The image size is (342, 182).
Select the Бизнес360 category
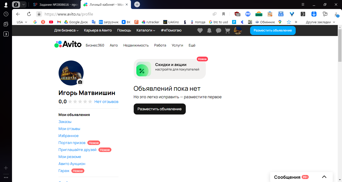coord(95,45)
